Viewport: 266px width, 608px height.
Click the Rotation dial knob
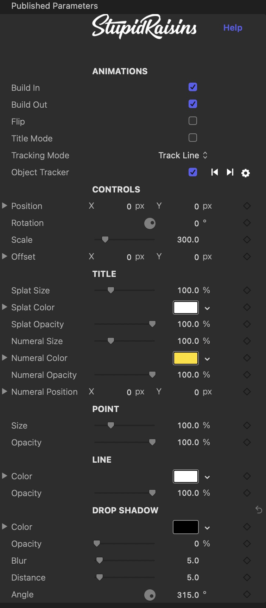pos(150,223)
